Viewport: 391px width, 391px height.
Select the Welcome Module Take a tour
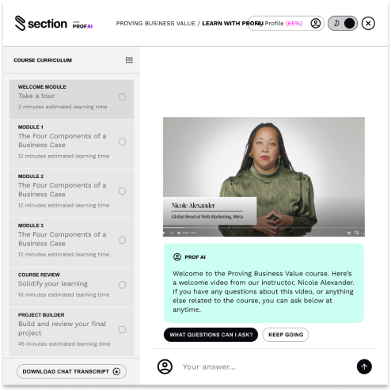tap(71, 99)
